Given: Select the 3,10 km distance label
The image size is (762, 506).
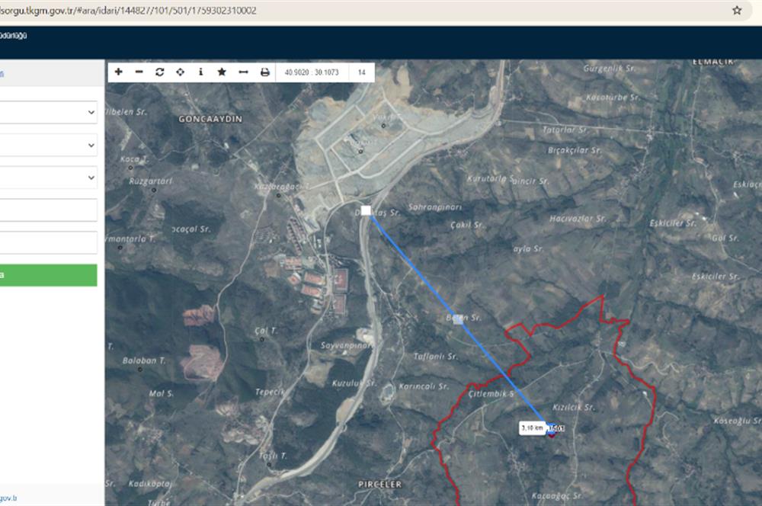Looking at the screenshot, I should pos(532,428).
